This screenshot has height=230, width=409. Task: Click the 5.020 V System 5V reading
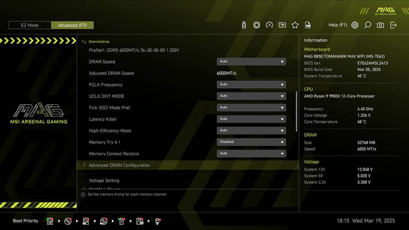364,176
